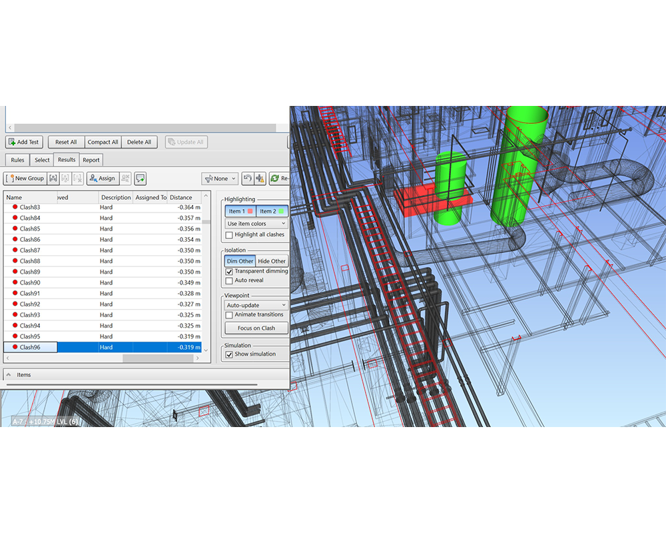666x533 pixels.
Task: Click the Assign clash icon button
Action: point(103,179)
